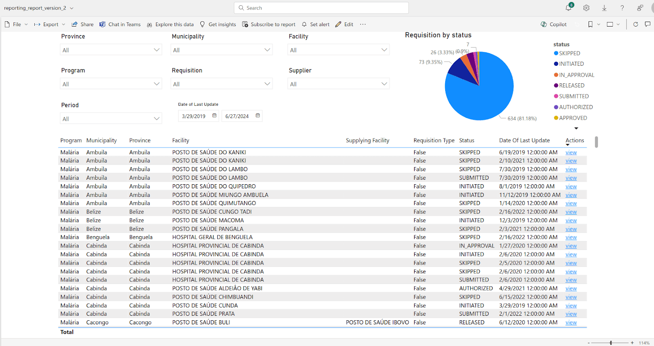Click Get insights

(x=218, y=25)
